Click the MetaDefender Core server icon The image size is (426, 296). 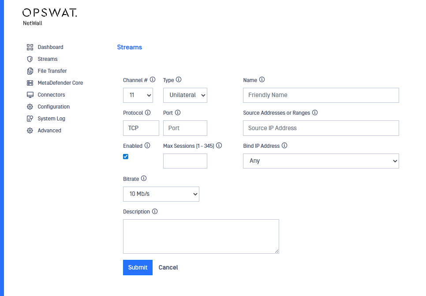point(30,83)
